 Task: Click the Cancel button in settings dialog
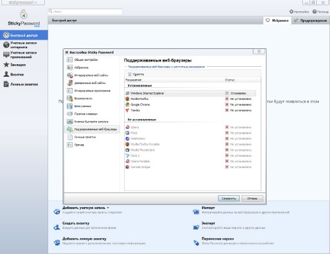(252, 198)
